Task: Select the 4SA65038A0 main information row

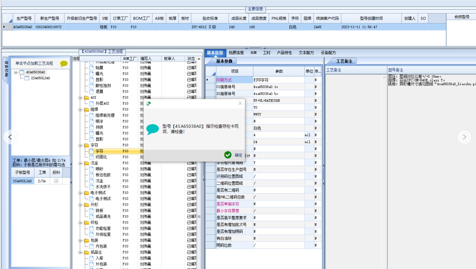Action: click(224, 27)
